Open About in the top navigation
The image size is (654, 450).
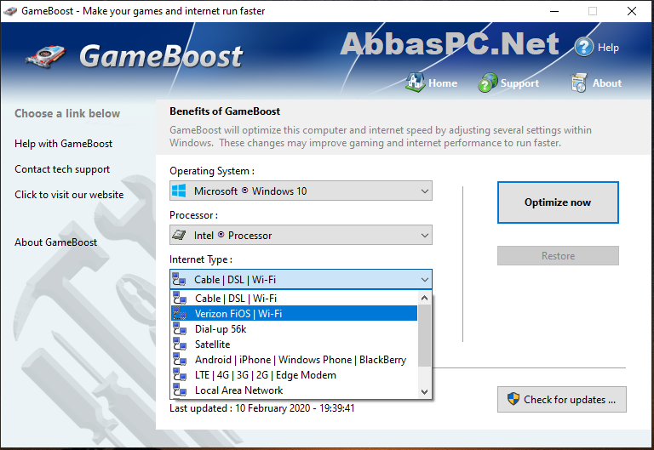pos(607,83)
